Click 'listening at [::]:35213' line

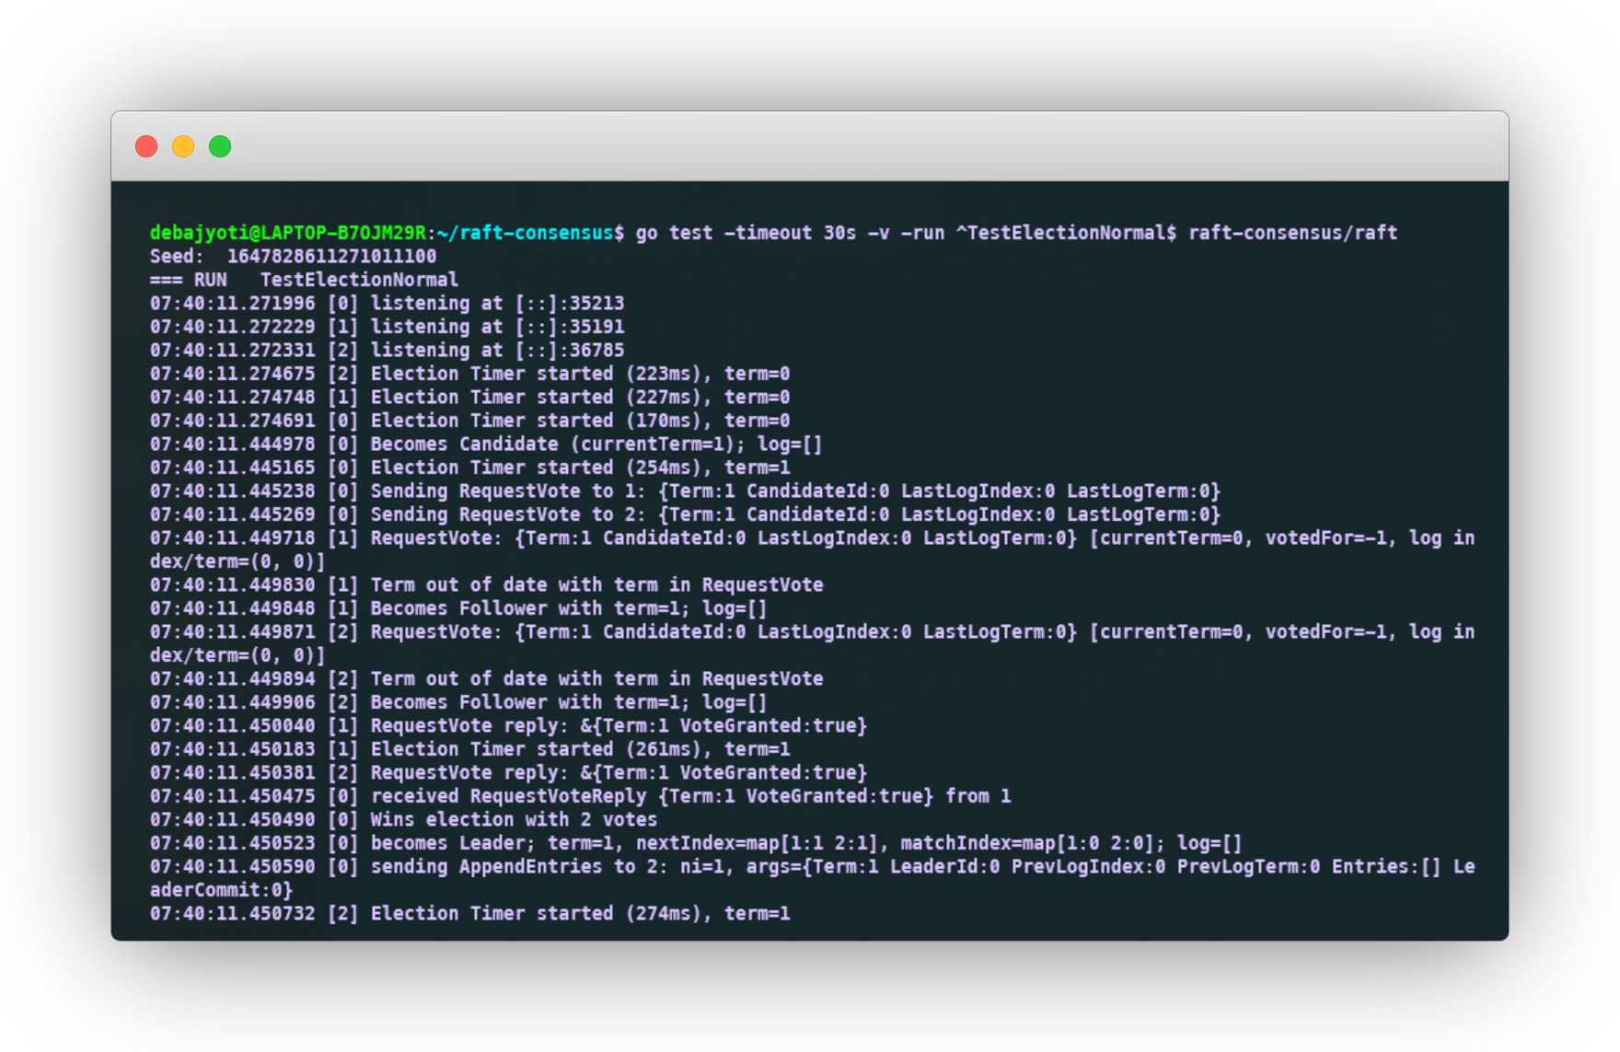coord(388,303)
